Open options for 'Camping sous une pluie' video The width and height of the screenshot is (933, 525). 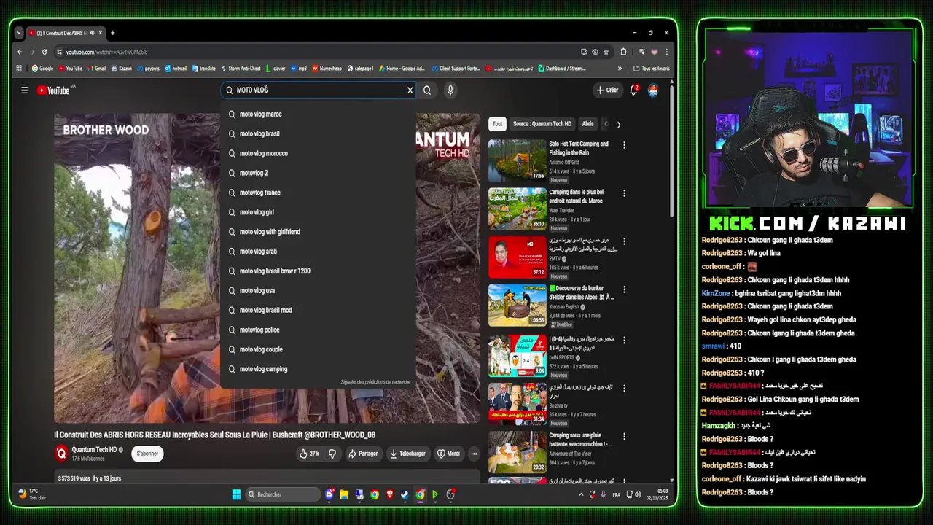624,437
